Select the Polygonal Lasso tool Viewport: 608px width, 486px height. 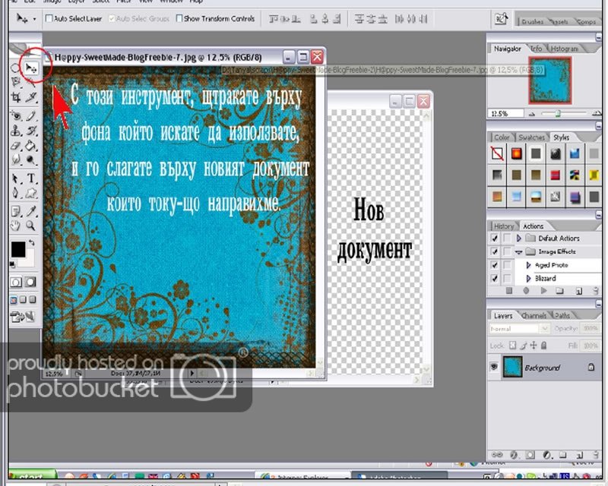click(16, 82)
